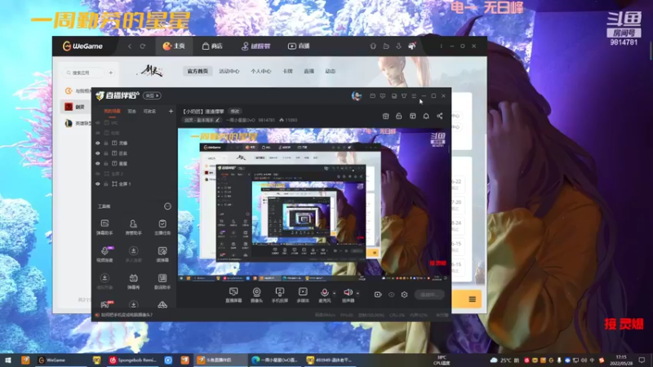Viewport: 653px width, 367px height.
Task: Open the 视频连麦 tool with the purple badge
Action: 104,254
